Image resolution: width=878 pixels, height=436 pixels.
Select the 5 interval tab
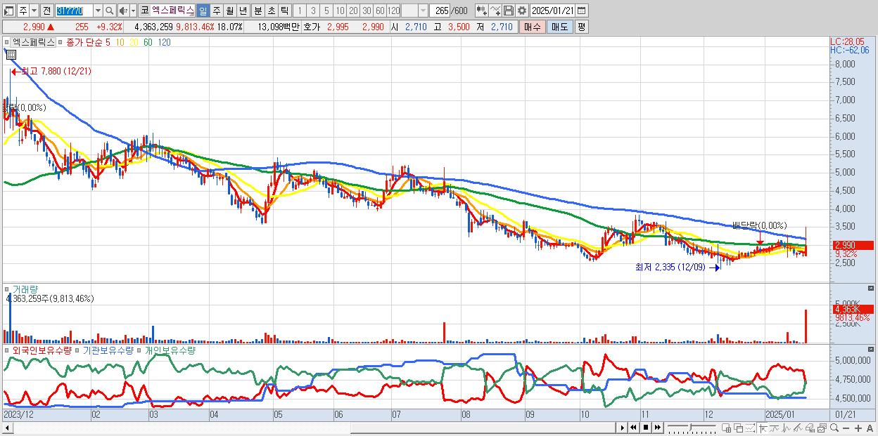coord(326,11)
